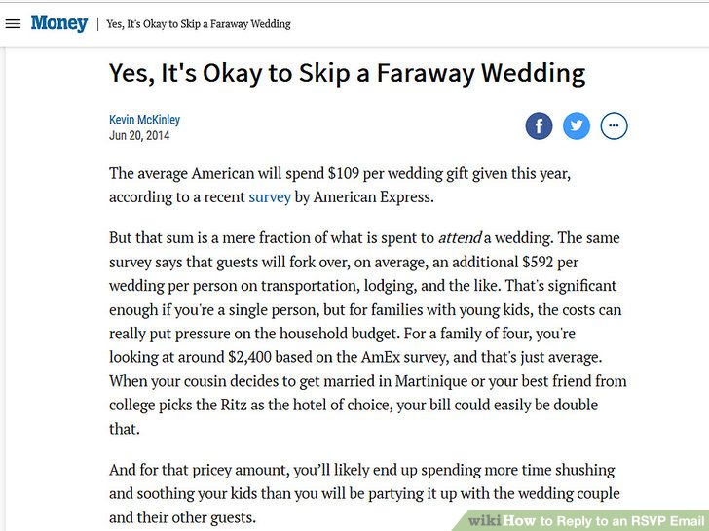Image resolution: width=709 pixels, height=531 pixels.
Task: Click the article title in the top bar
Action: [x=199, y=24]
